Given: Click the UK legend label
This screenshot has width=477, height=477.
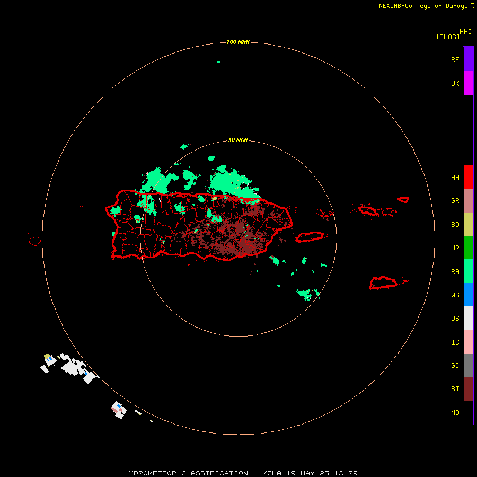Looking at the screenshot, I should coord(455,84).
